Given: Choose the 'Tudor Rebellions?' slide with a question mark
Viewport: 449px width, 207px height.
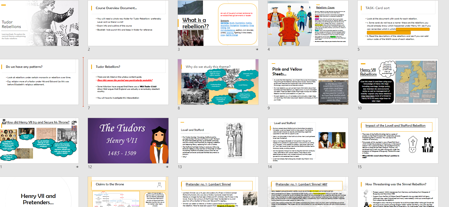Looking at the screenshot, I should (128, 82).
